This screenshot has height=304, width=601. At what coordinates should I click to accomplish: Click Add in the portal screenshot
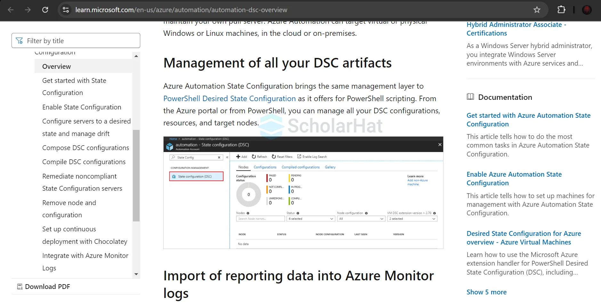click(x=241, y=157)
